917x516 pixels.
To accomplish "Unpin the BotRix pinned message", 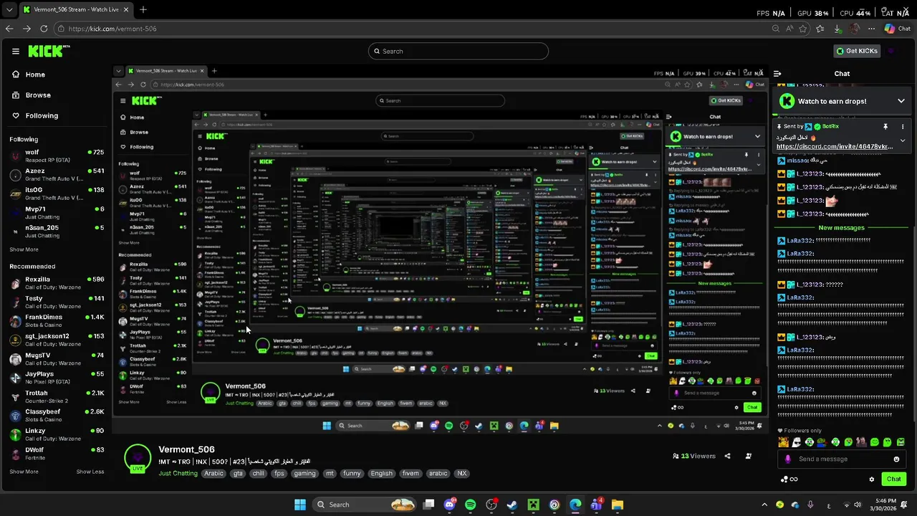I will pos(885,126).
